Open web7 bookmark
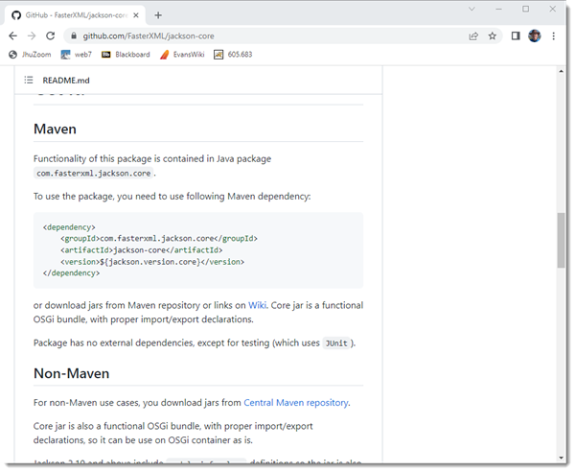The height and width of the screenshot is (472, 575). pyautogui.click(x=77, y=55)
